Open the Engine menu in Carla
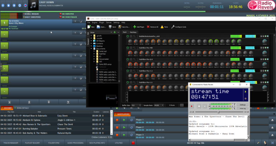The width and height of the screenshot is (276, 146). click(95, 22)
